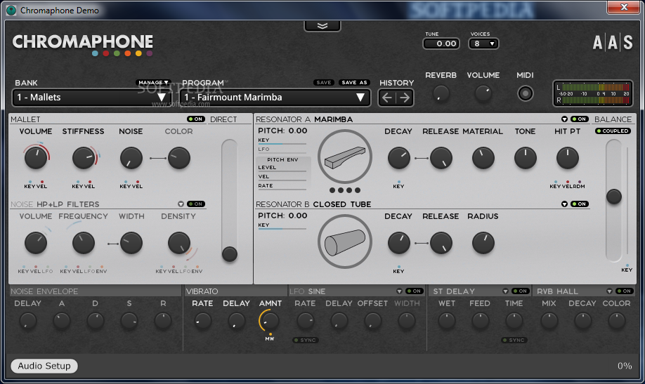
Task: Click the Noise filter Frequency knob
Action: pos(84,243)
